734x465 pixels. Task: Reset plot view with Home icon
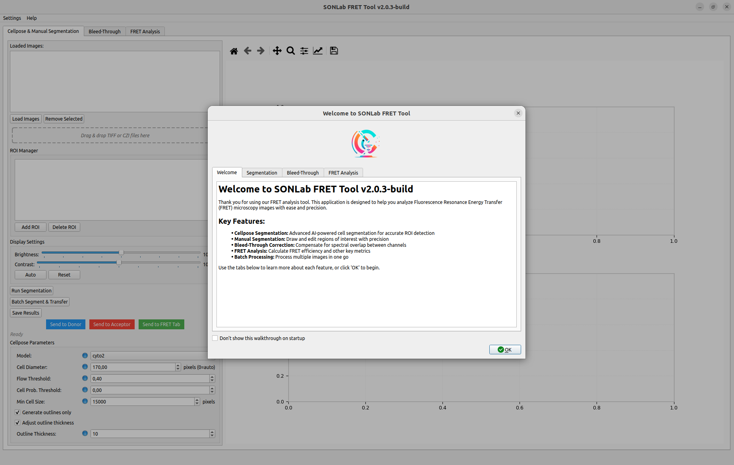point(234,51)
